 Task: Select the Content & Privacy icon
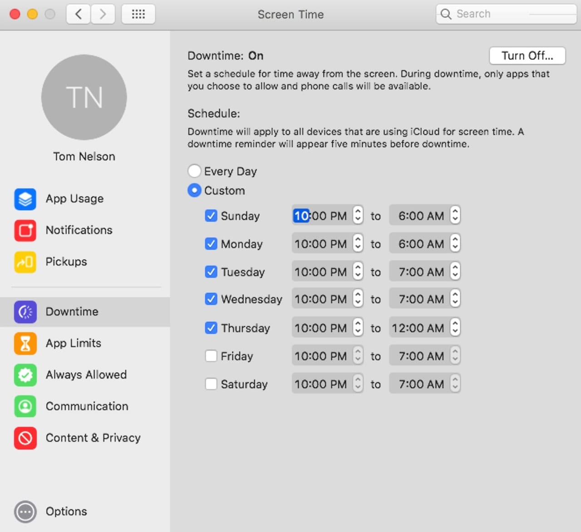pyautogui.click(x=25, y=438)
